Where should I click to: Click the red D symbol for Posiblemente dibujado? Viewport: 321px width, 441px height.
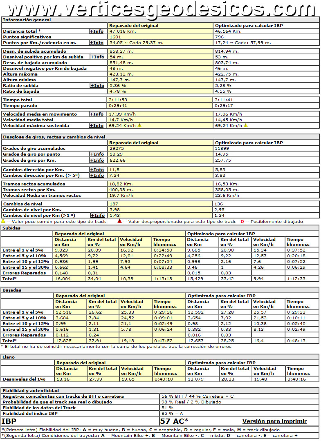[x=242, y=221]
